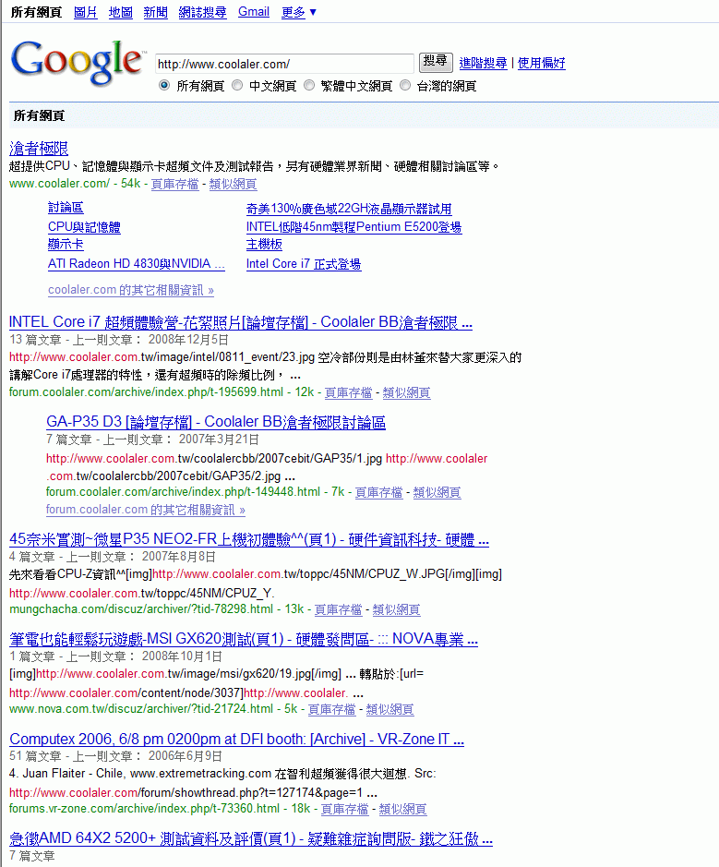Viewport: 719px width, 867px height.
Task: Open the INTEL低階45nm製程Pentium E5200登場 sitelink
Action: 354,227
